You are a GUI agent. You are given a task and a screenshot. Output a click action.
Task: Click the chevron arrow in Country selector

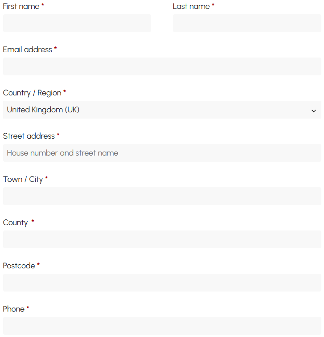click(x=314, y=111)
